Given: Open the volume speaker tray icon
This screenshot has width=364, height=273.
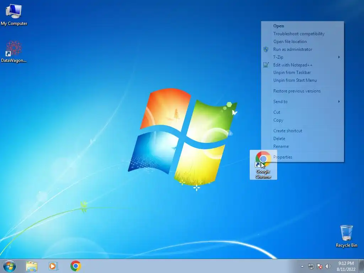Looking at the screenshot, I should coord(328,266).
